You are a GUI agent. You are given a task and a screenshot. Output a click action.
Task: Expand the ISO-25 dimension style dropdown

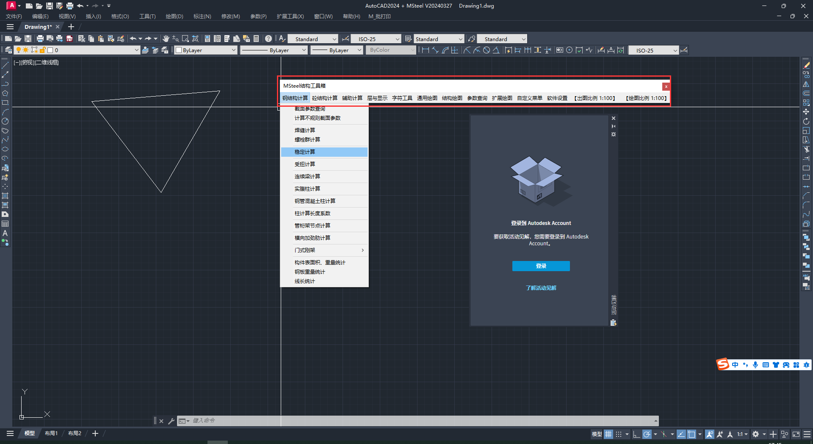tap(397, 39)
